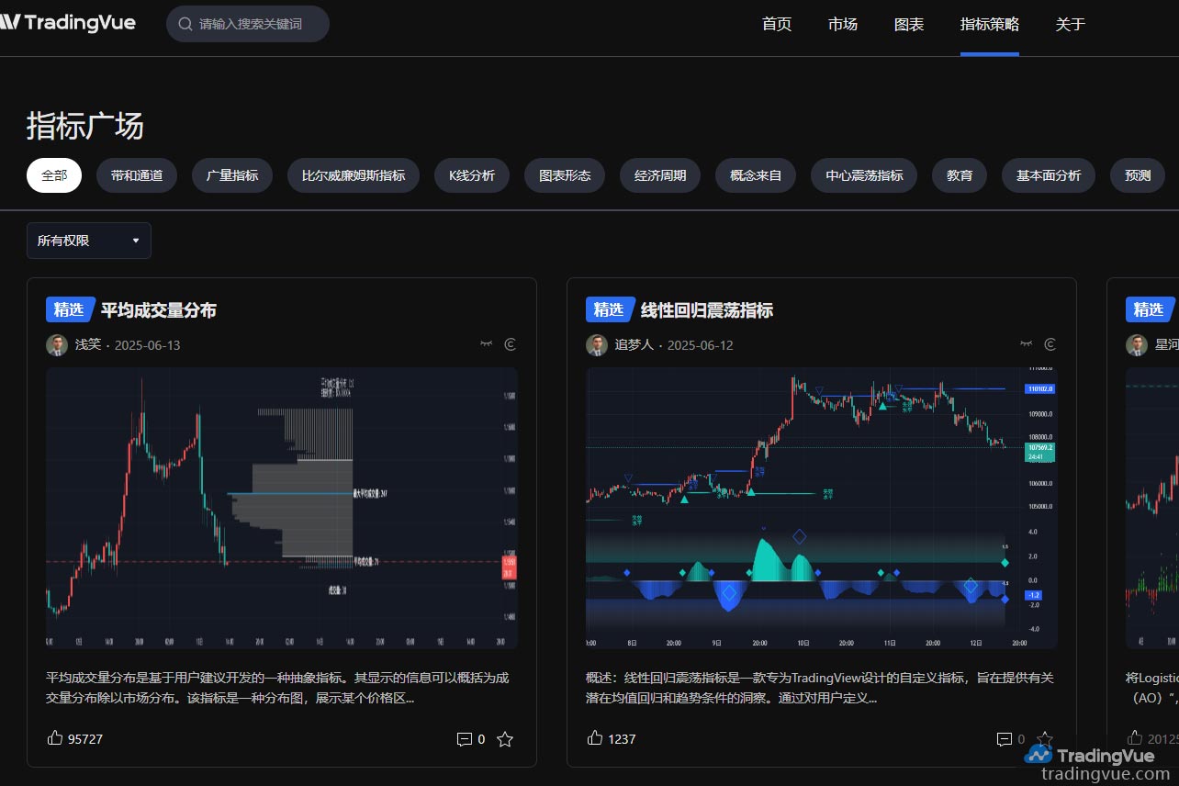Filter by K线分析 category
The width and height of the screenshot is (1179, 786).
click(472, 175)
